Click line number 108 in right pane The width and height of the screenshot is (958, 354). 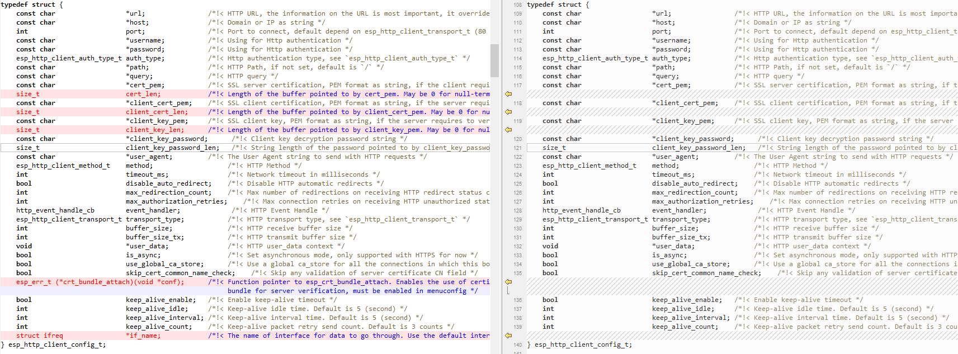point(517,5)
